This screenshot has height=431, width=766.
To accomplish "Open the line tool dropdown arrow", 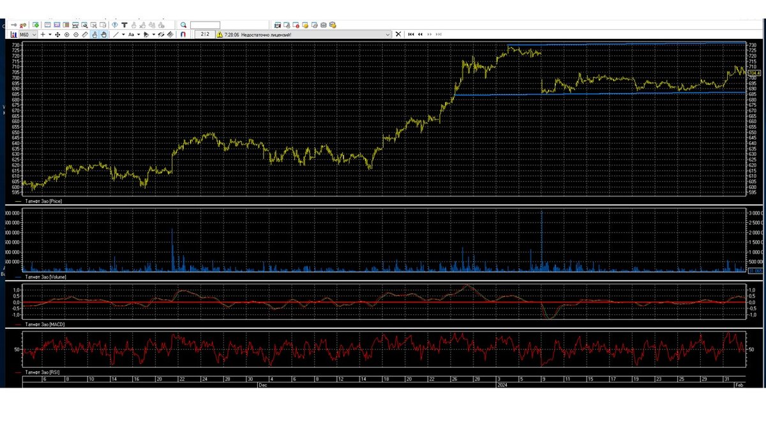I will point(123,34).
